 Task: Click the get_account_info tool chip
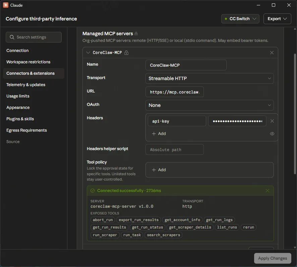(x=182, y=220)
